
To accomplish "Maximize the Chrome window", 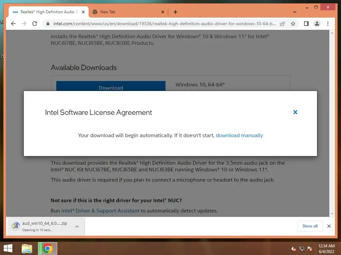I will click(x=316, y=7).
